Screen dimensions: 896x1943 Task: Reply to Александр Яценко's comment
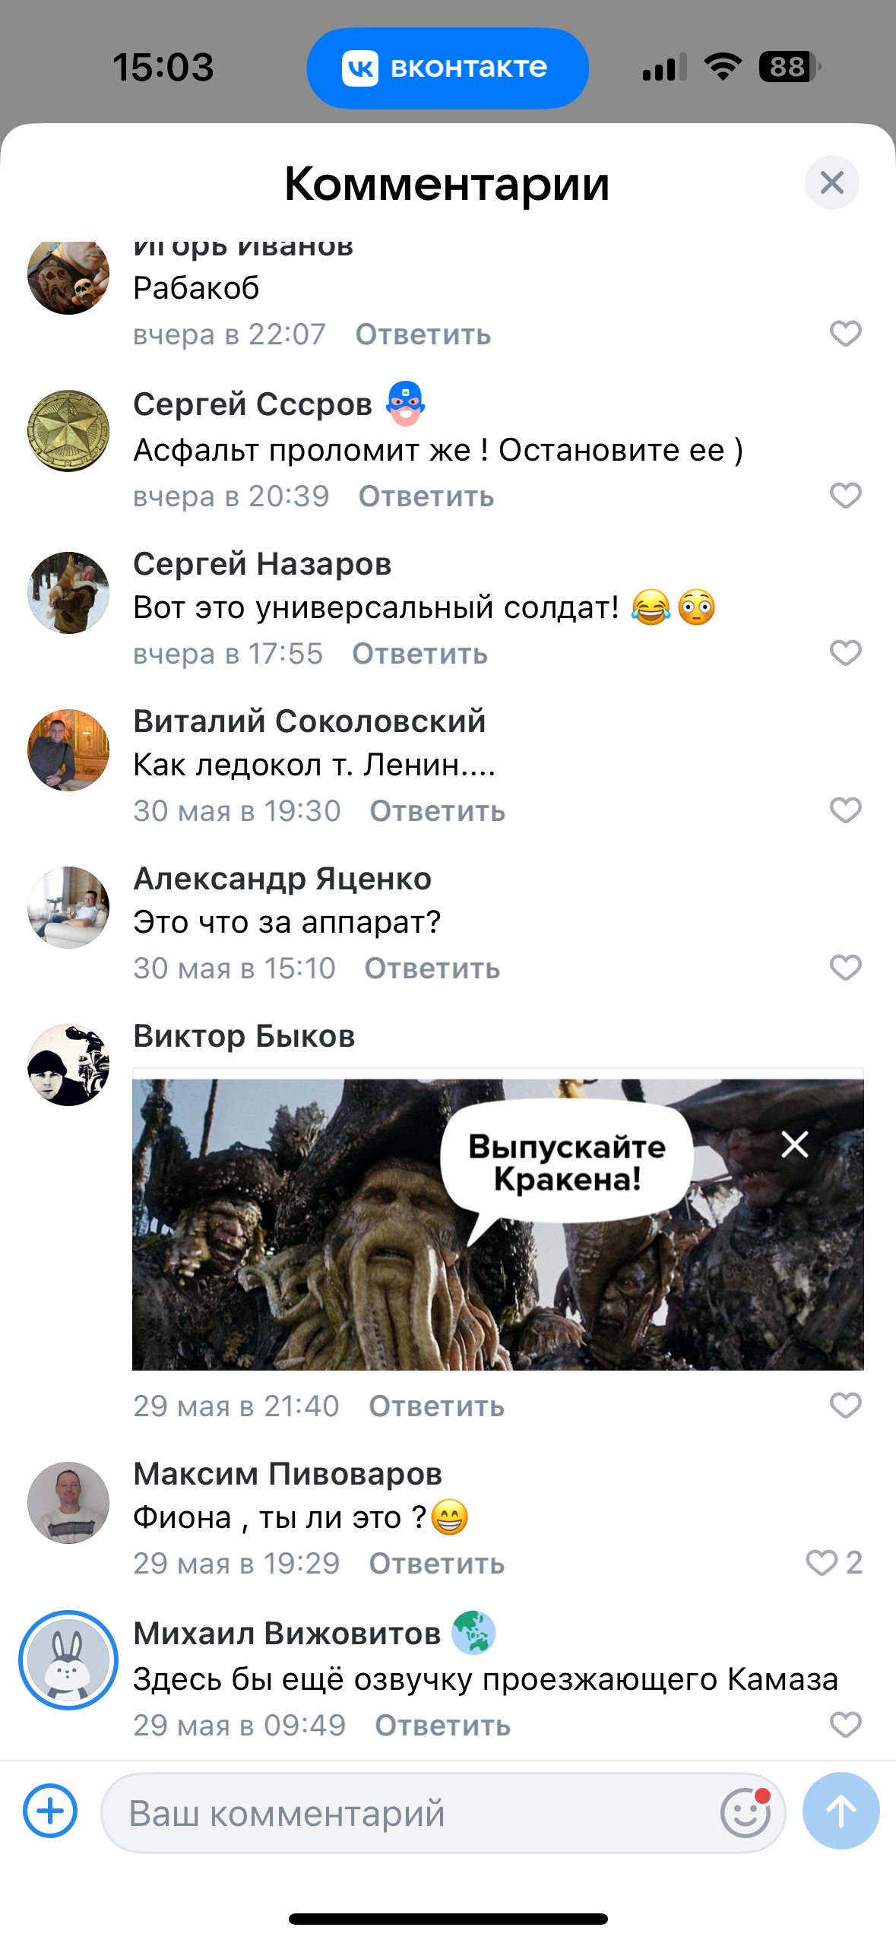432,968
